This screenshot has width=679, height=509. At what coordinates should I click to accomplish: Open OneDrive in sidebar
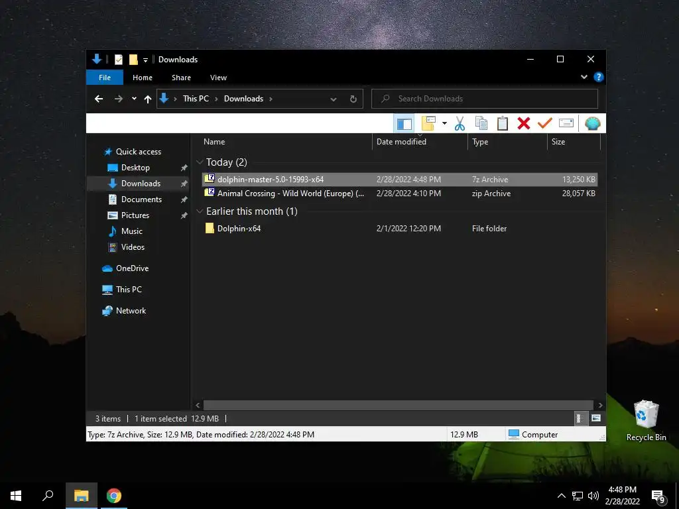point(132,268)
